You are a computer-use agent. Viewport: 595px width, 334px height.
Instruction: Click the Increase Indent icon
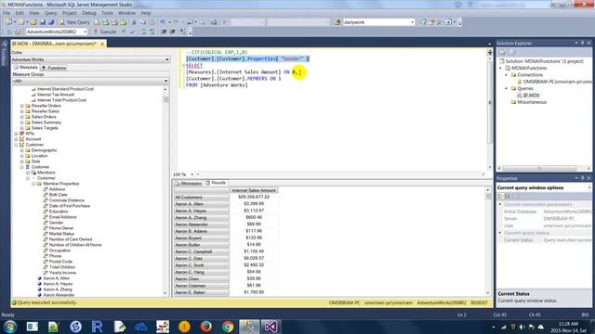coord(173,32)
